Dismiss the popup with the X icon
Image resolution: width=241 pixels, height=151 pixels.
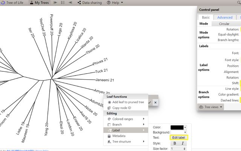point(155,102)
